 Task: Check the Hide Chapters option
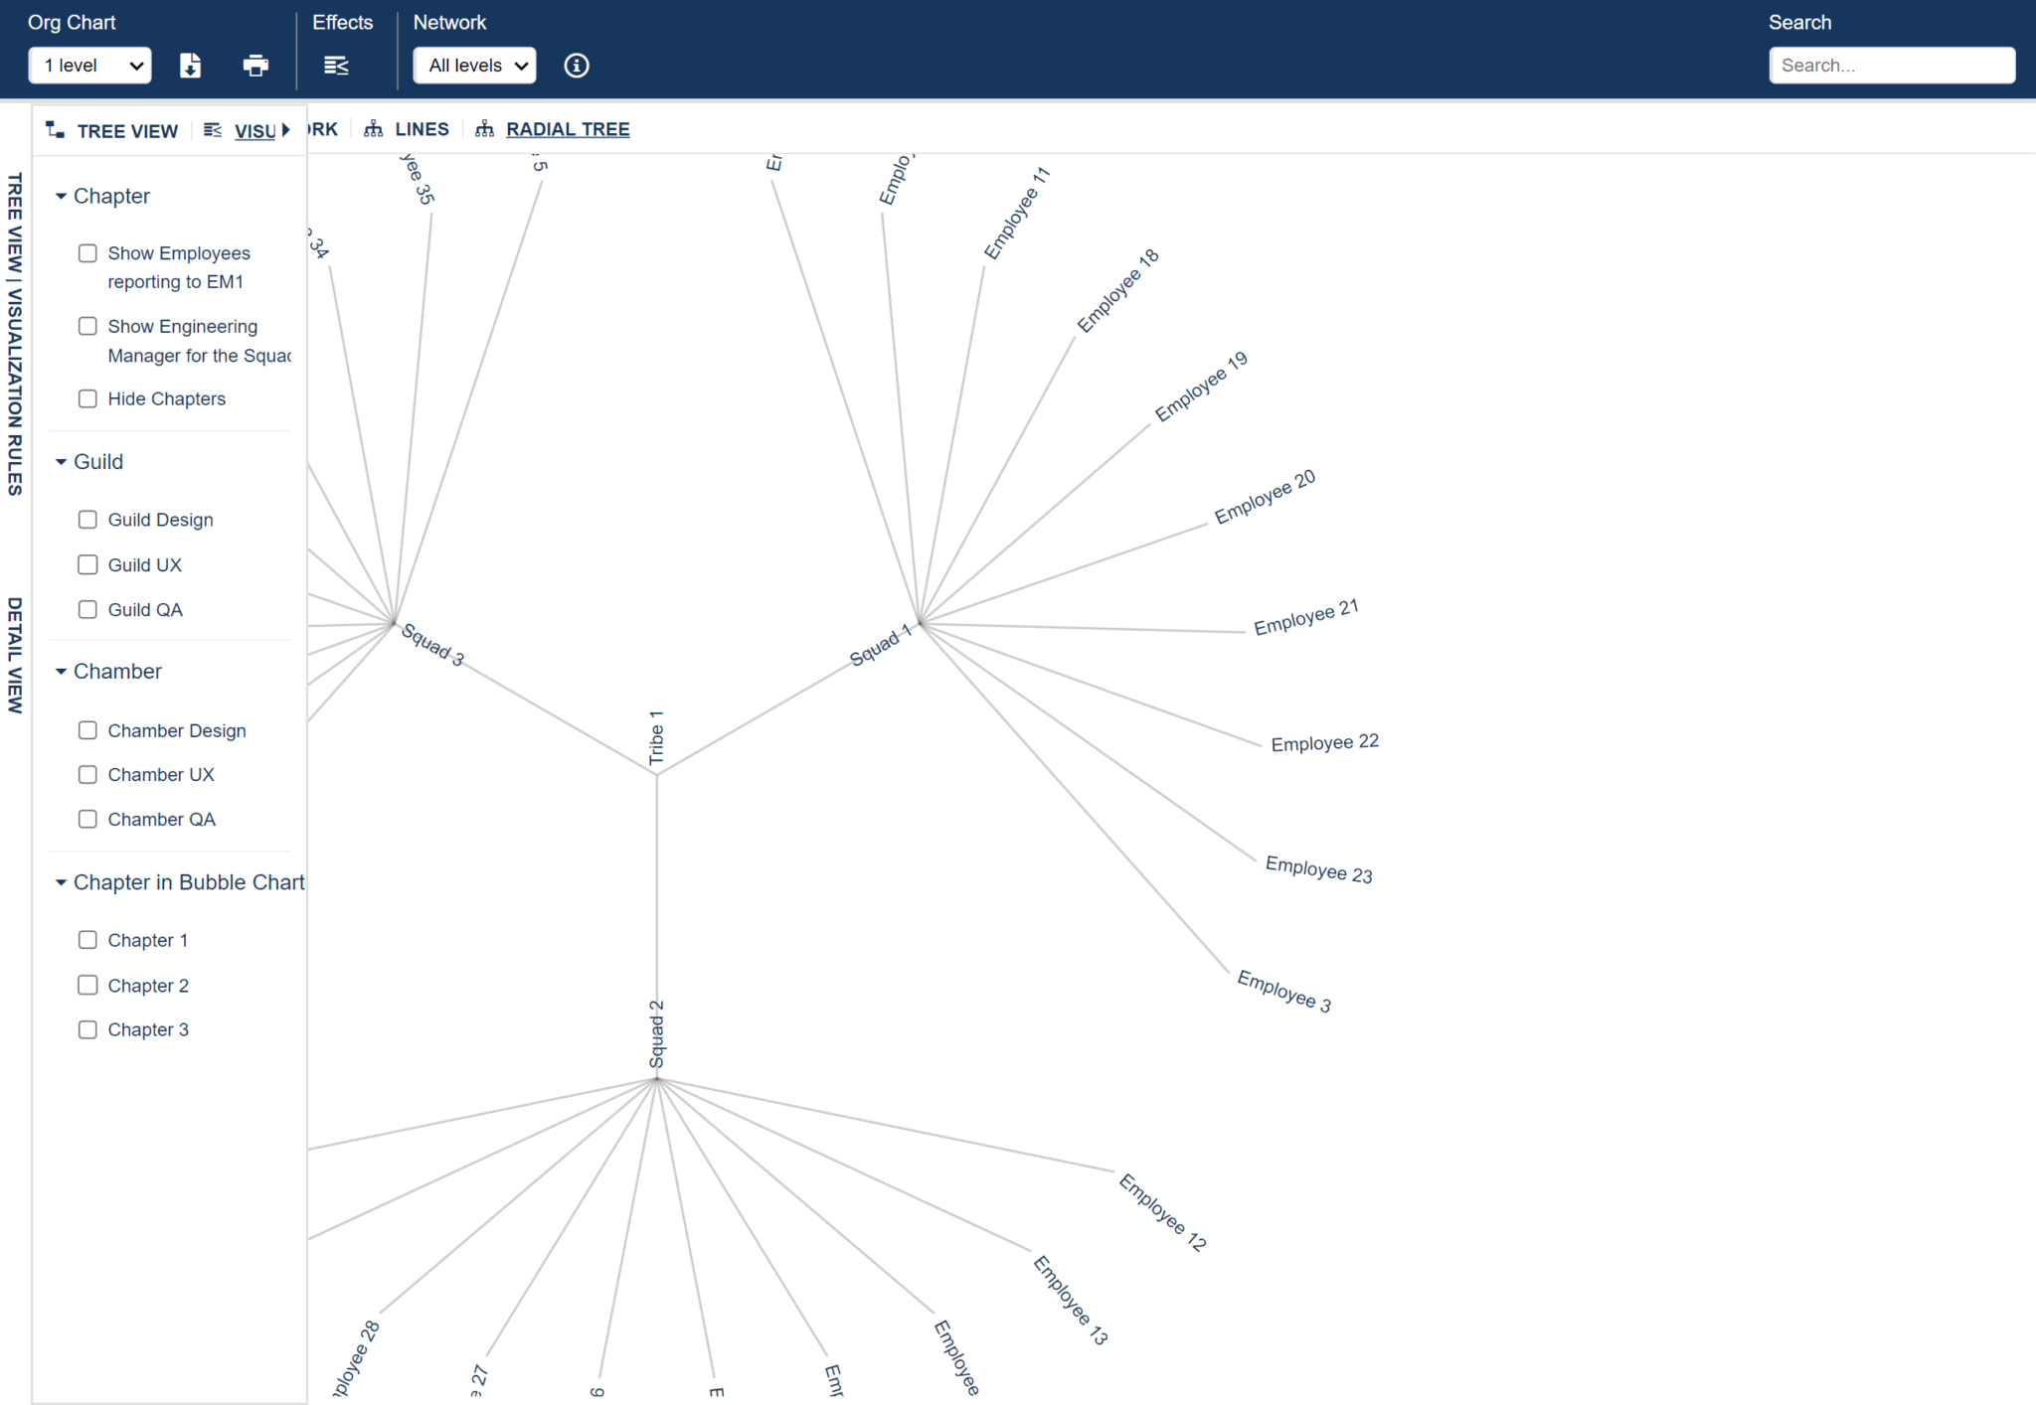tap(87, 398)
